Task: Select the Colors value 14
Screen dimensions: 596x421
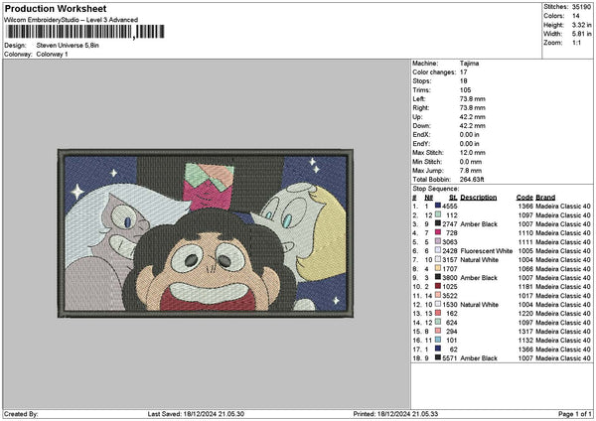Action: point(576,16)
